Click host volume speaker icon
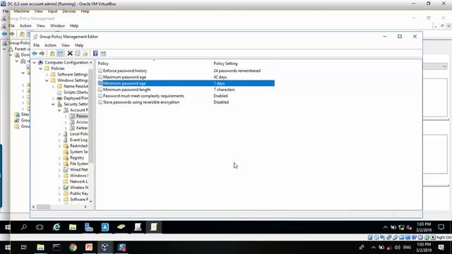Screen dimensions: 452x254 397,248
